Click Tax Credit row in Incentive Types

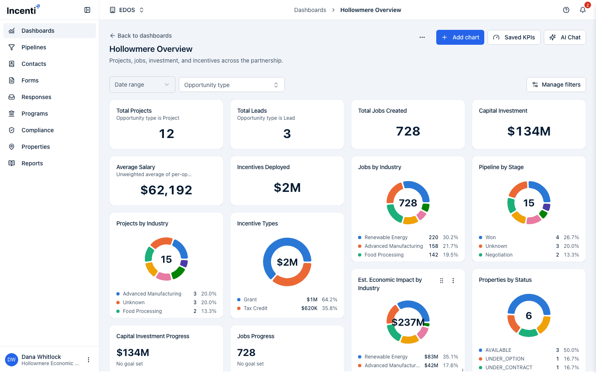(287, 308)
